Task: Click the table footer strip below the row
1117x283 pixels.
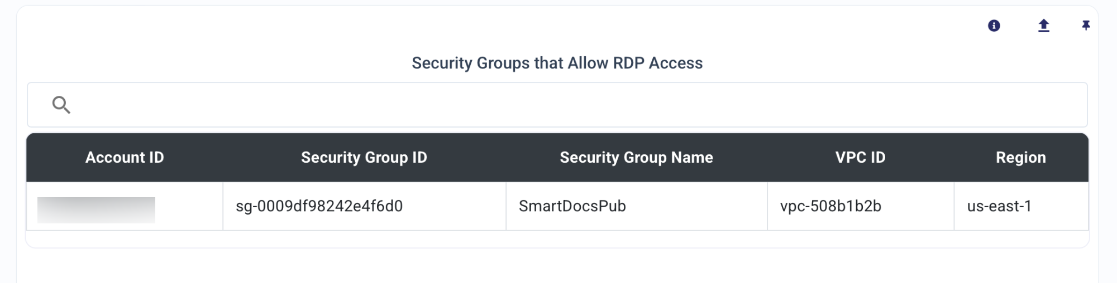Action: tap(557, 239)
